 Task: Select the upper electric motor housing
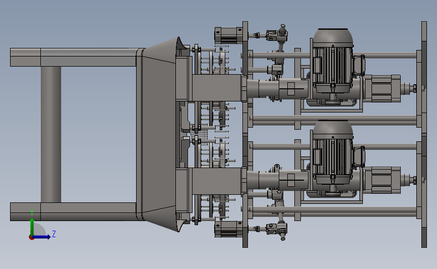pos(333,61)
